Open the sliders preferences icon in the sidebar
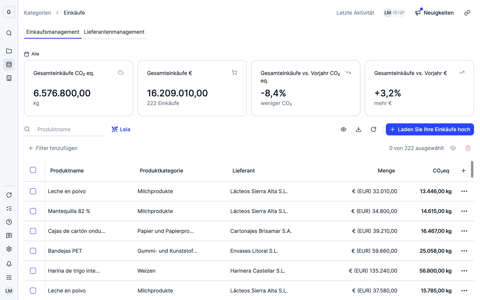Viewport: 480px width, 300px height. (x=9, y=278)
